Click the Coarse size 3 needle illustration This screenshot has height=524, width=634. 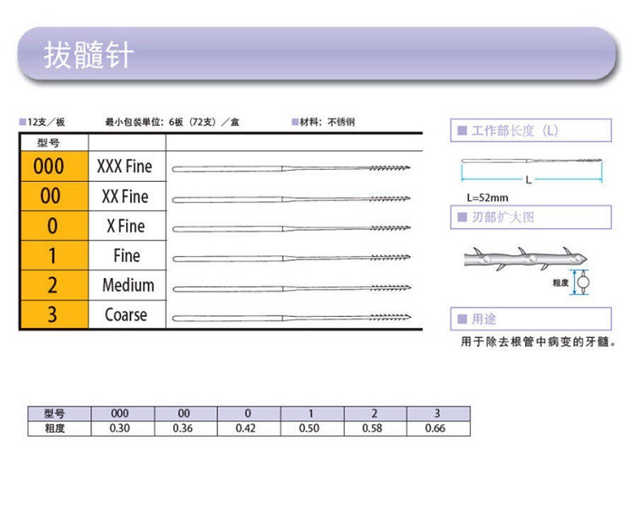(291, 318)
